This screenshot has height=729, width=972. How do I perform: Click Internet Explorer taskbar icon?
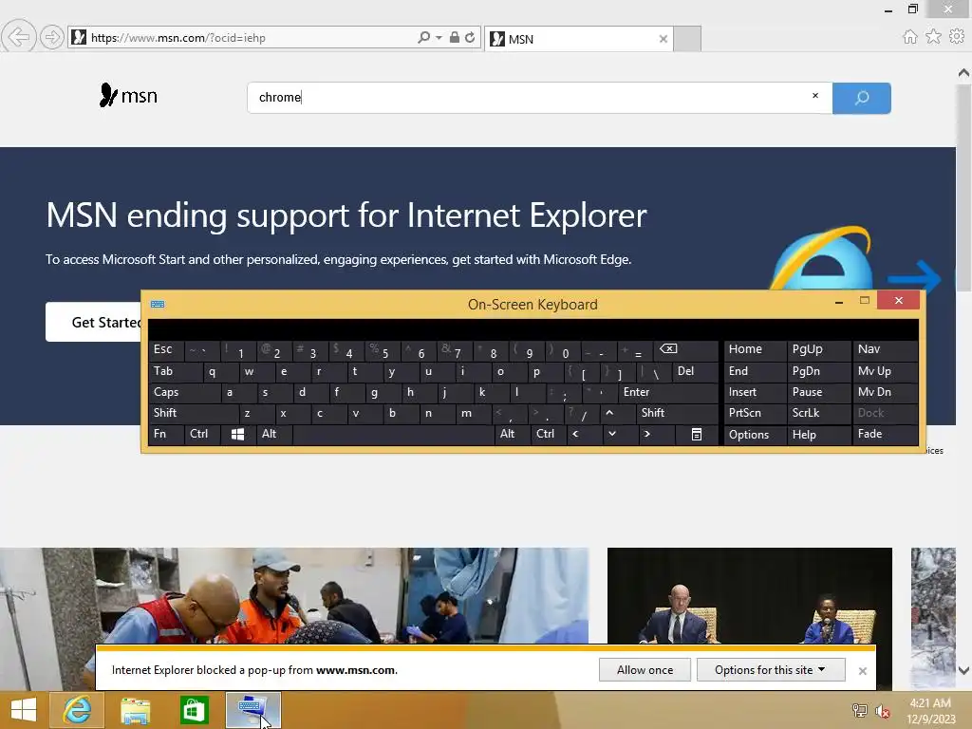pos(77,710)
